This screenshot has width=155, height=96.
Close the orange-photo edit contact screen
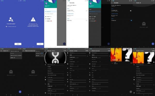tap(134, 51)
